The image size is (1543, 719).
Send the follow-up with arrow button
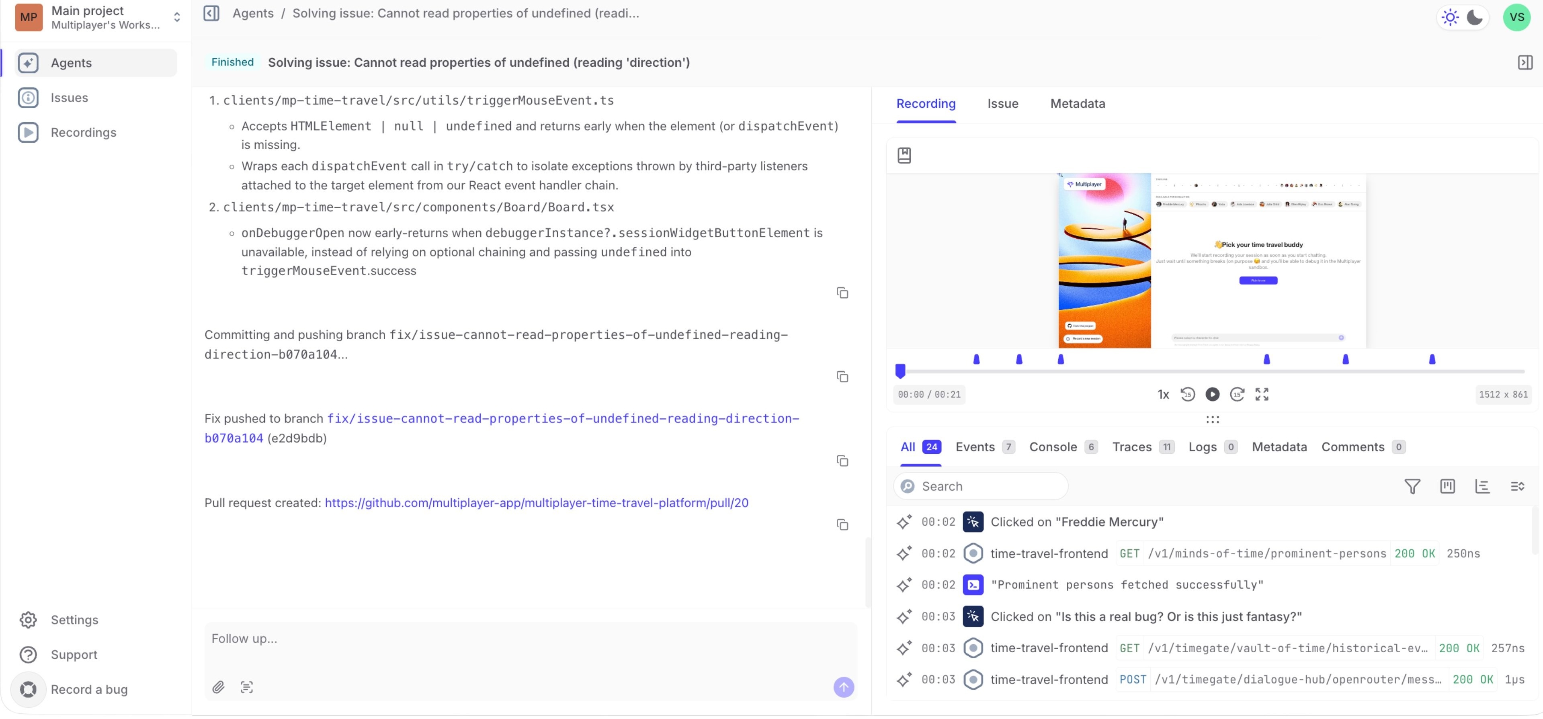(843, 687)
